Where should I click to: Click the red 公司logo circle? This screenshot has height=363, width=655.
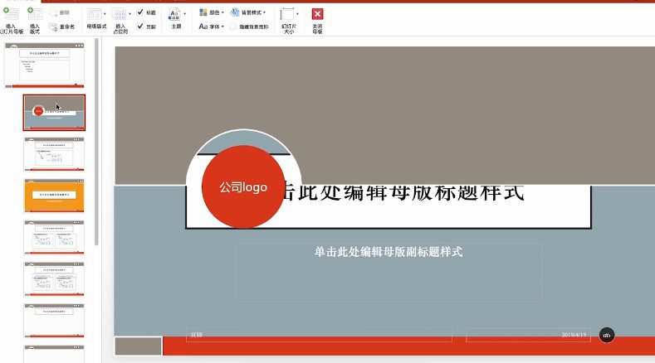[243, 187]
